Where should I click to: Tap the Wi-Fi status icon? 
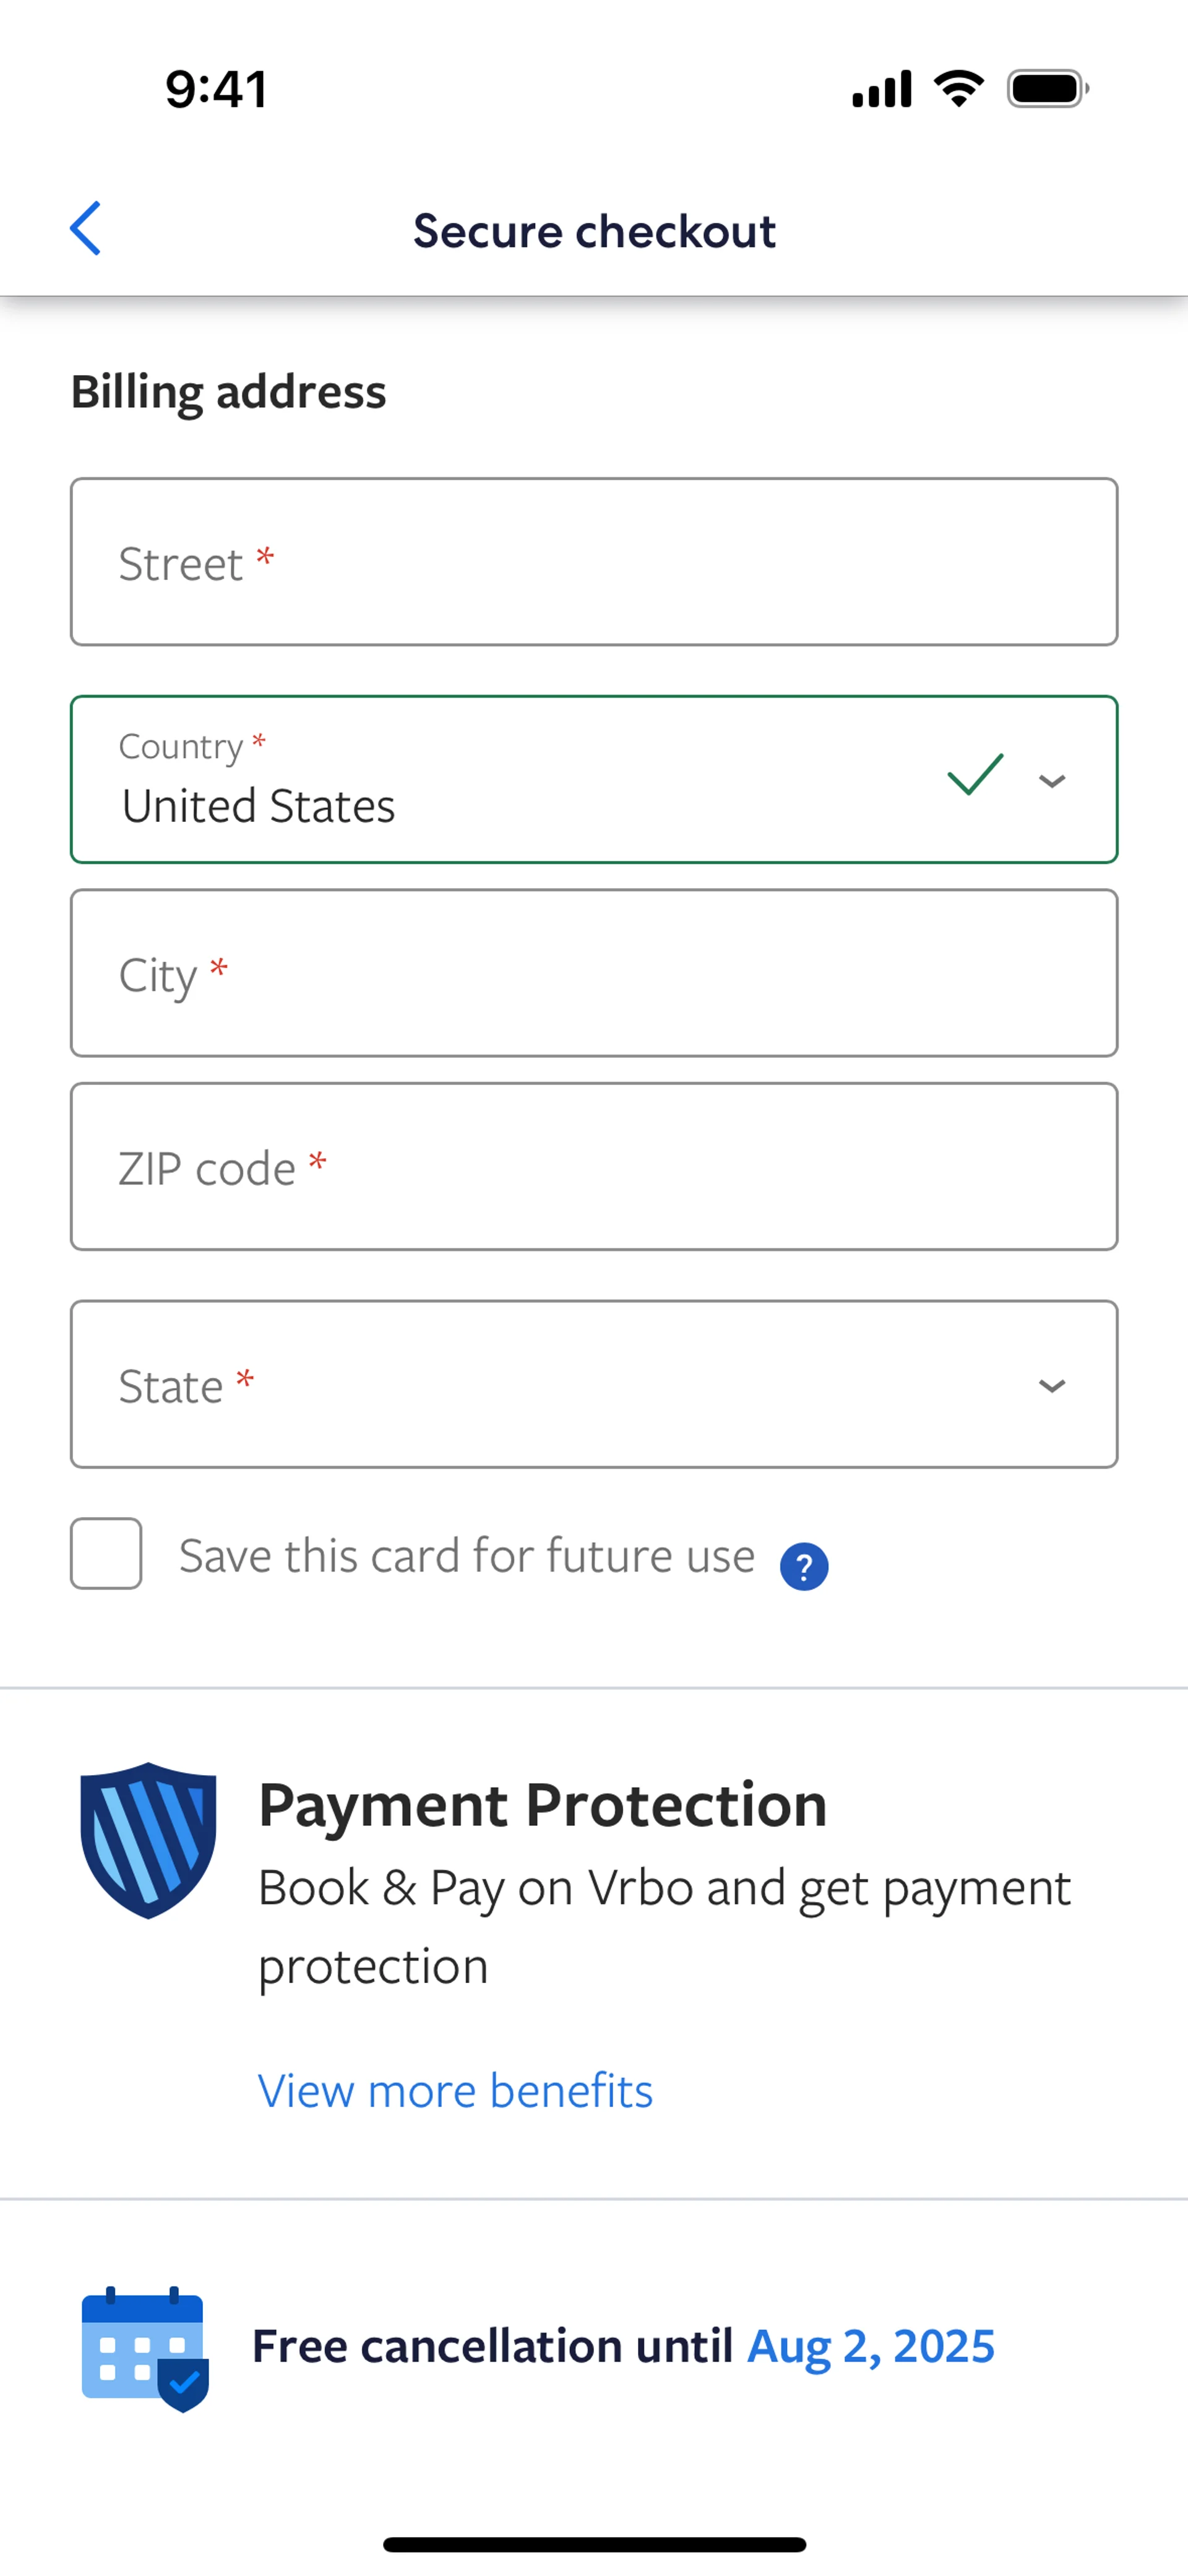pos(958,89)
